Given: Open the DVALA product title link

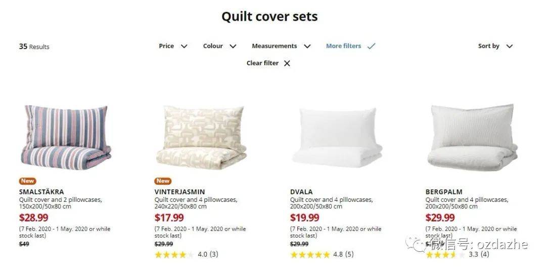Looking at the screenshot, I should (301, 192).
